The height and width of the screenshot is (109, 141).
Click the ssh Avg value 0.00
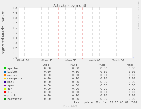[104, 89]
